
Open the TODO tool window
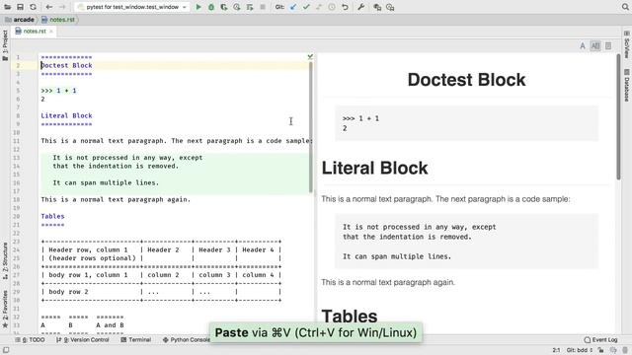tap(31, 339)
